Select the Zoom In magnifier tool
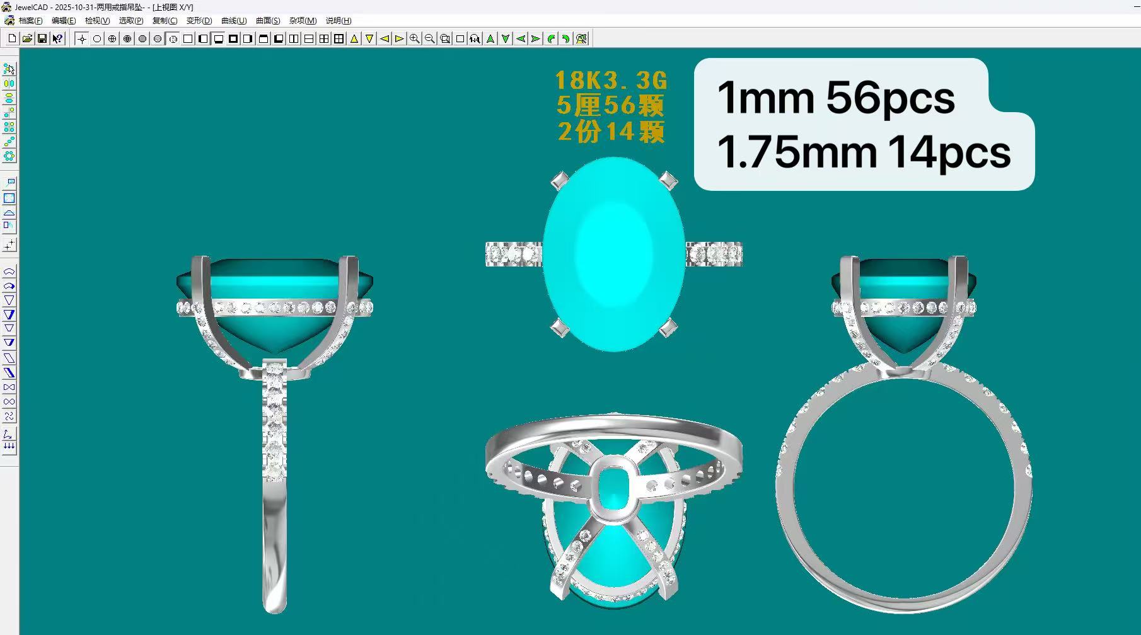 coord(414,38)
